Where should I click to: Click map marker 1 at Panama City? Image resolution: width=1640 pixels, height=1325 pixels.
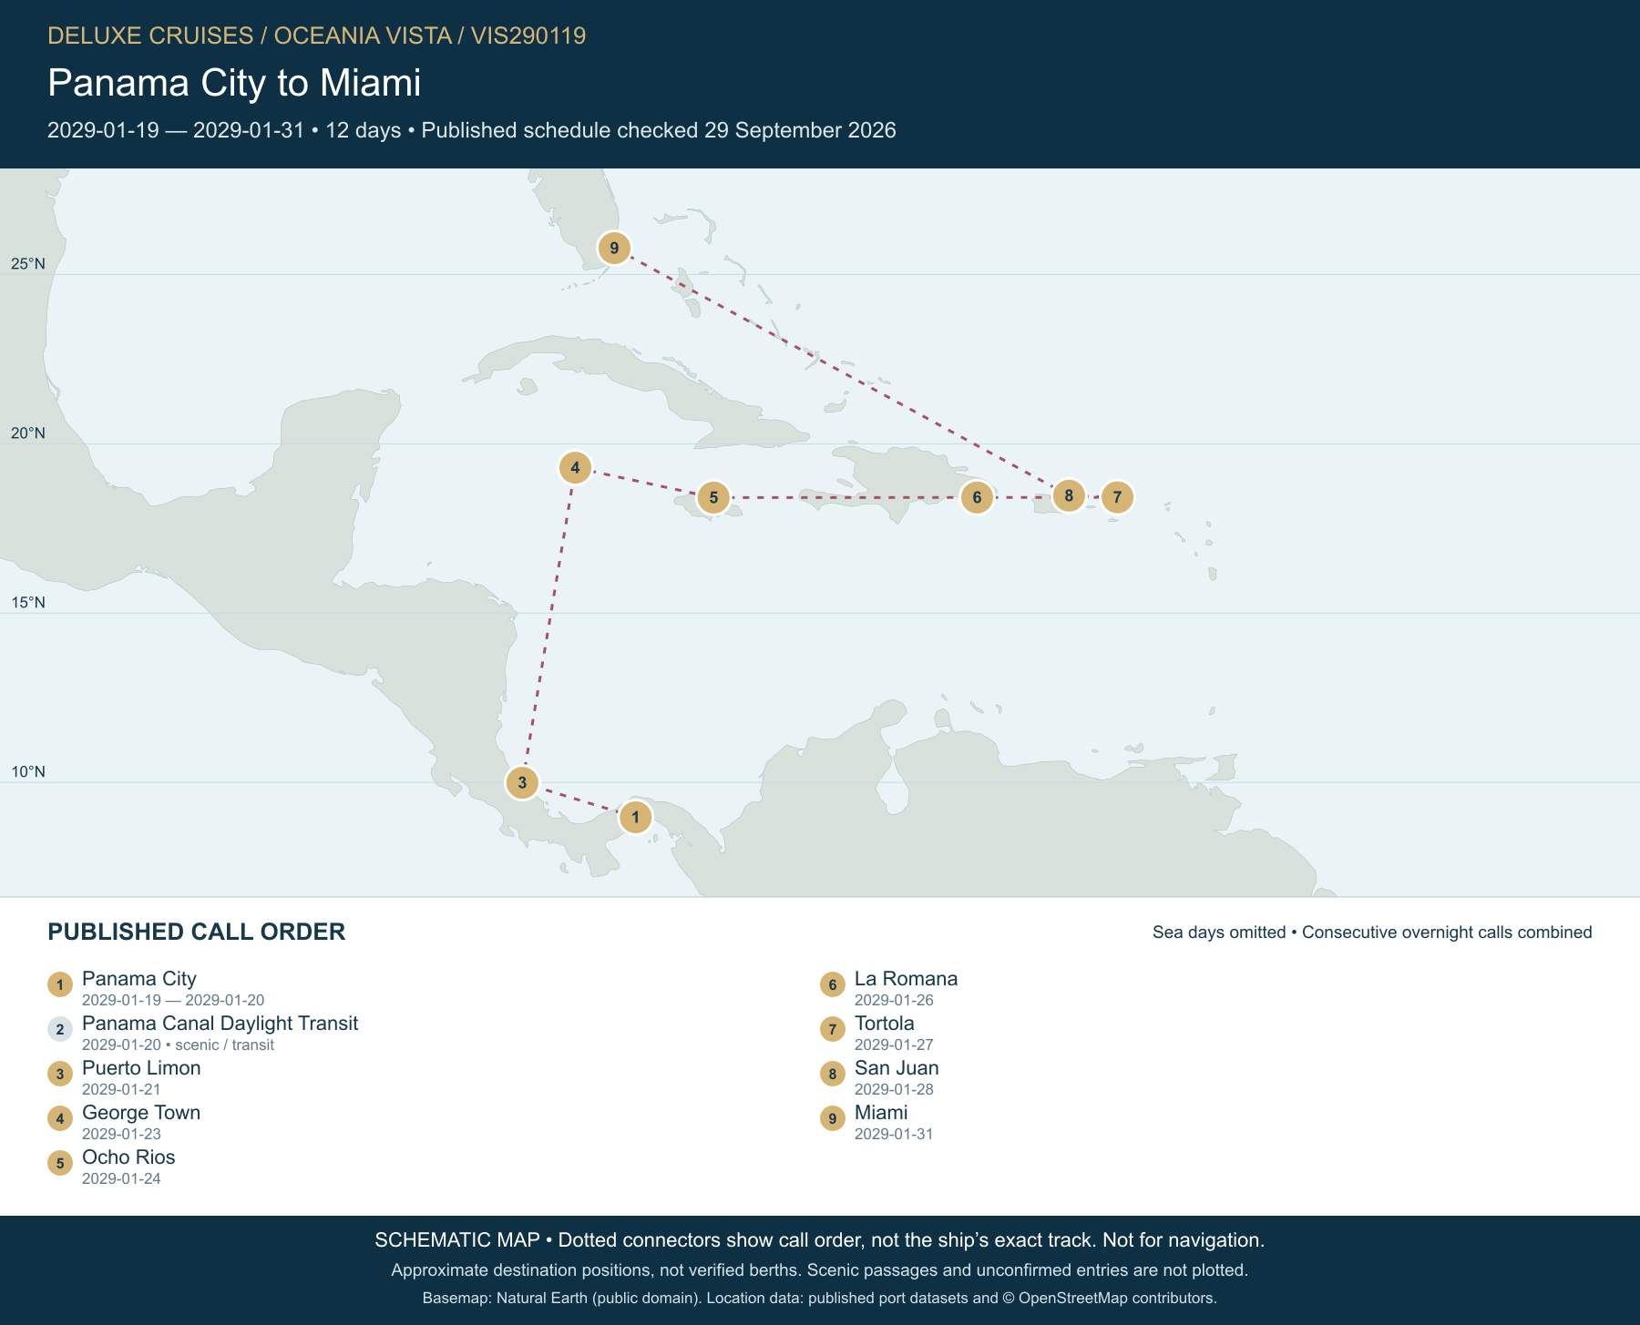(635, 818)
